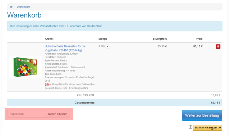Pay using Bezahlen mit amazon button
The height and width of the screenshot is (135, 230).
click(207, 128)
